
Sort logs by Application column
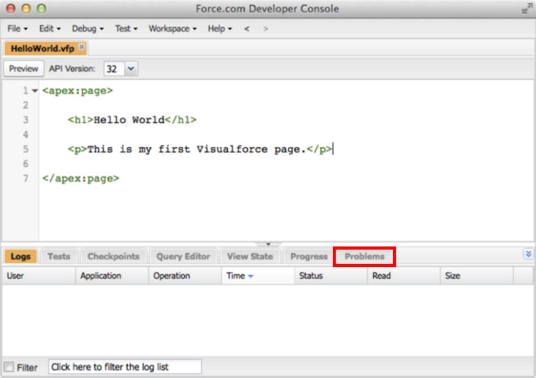coord(112,276)
